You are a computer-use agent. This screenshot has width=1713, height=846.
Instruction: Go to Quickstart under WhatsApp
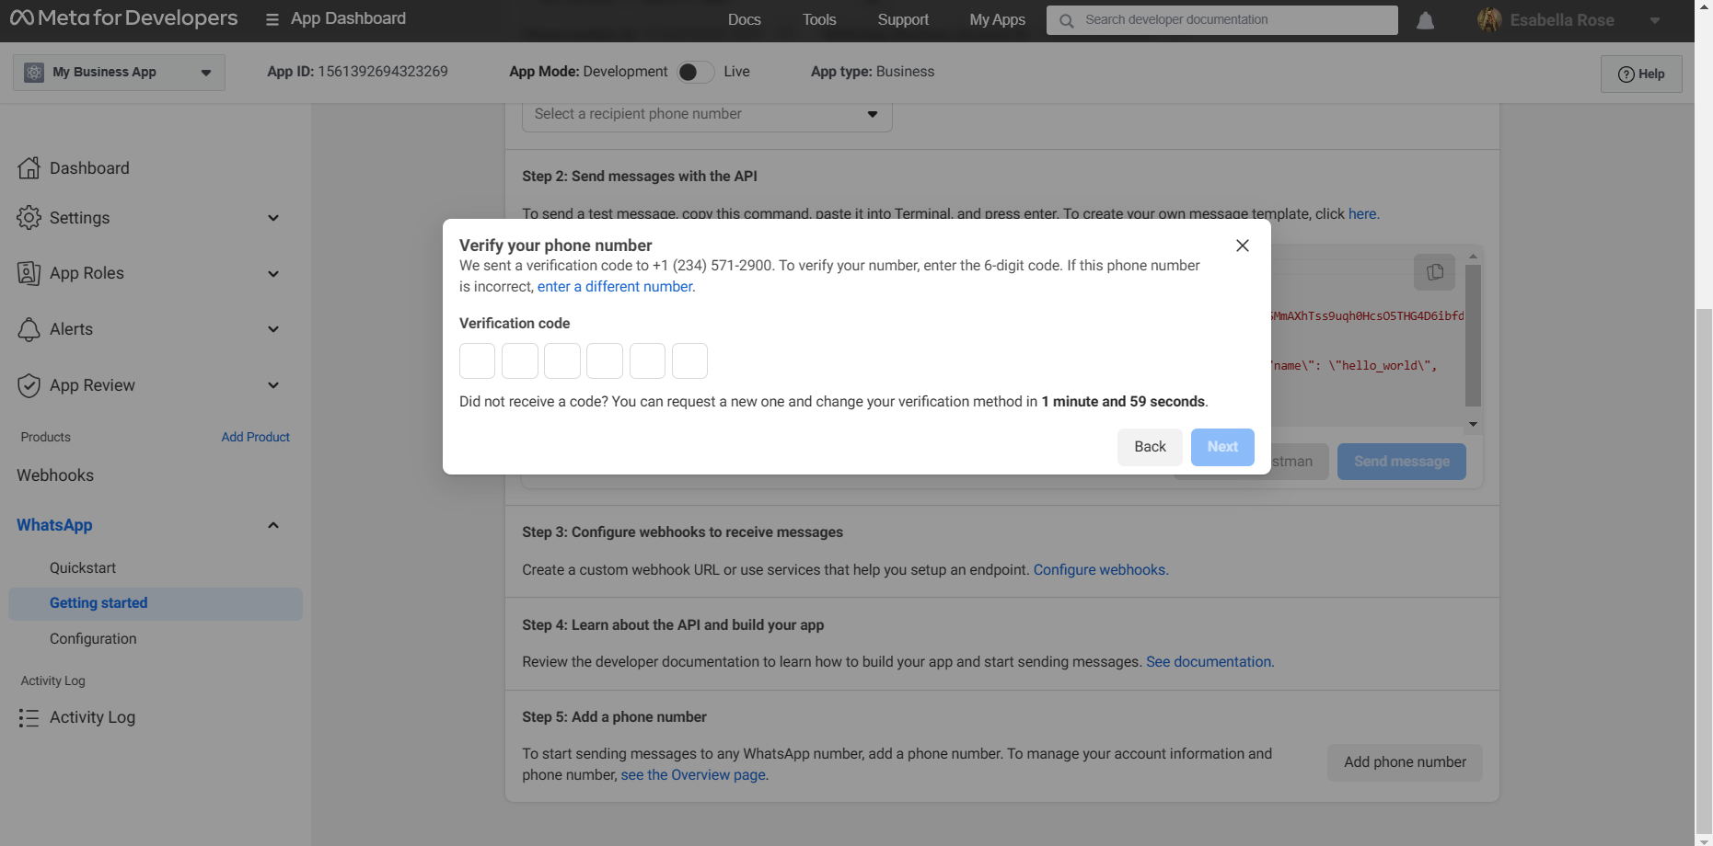pos(83,568)
